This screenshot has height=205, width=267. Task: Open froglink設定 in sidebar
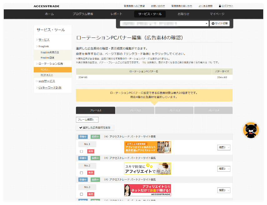[x=48, y=58]
